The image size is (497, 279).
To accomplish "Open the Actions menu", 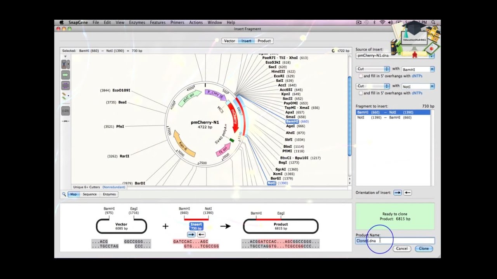I will click(x=196, y=22).
